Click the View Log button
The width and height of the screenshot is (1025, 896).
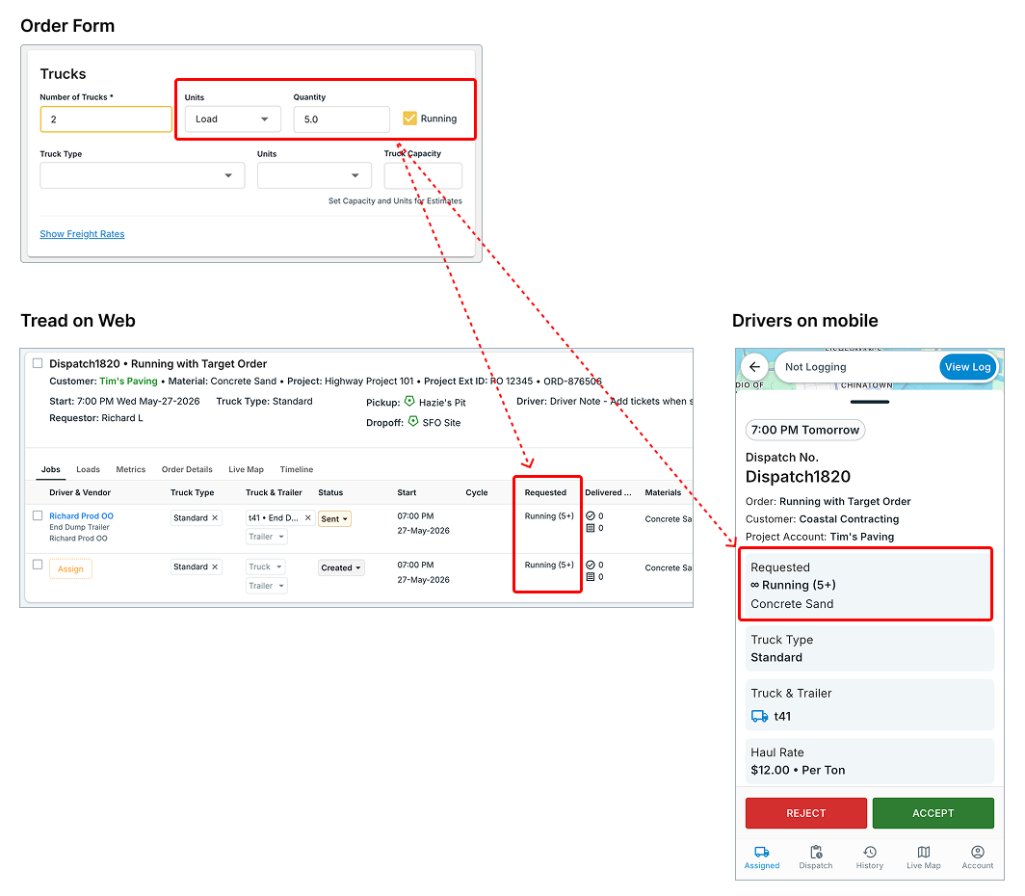click(x=967, y=367)
